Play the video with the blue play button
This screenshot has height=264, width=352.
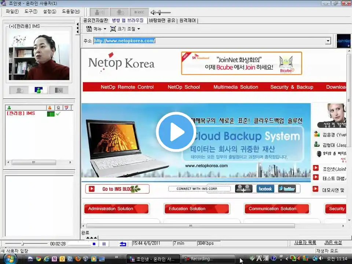(x=176, y=132)
